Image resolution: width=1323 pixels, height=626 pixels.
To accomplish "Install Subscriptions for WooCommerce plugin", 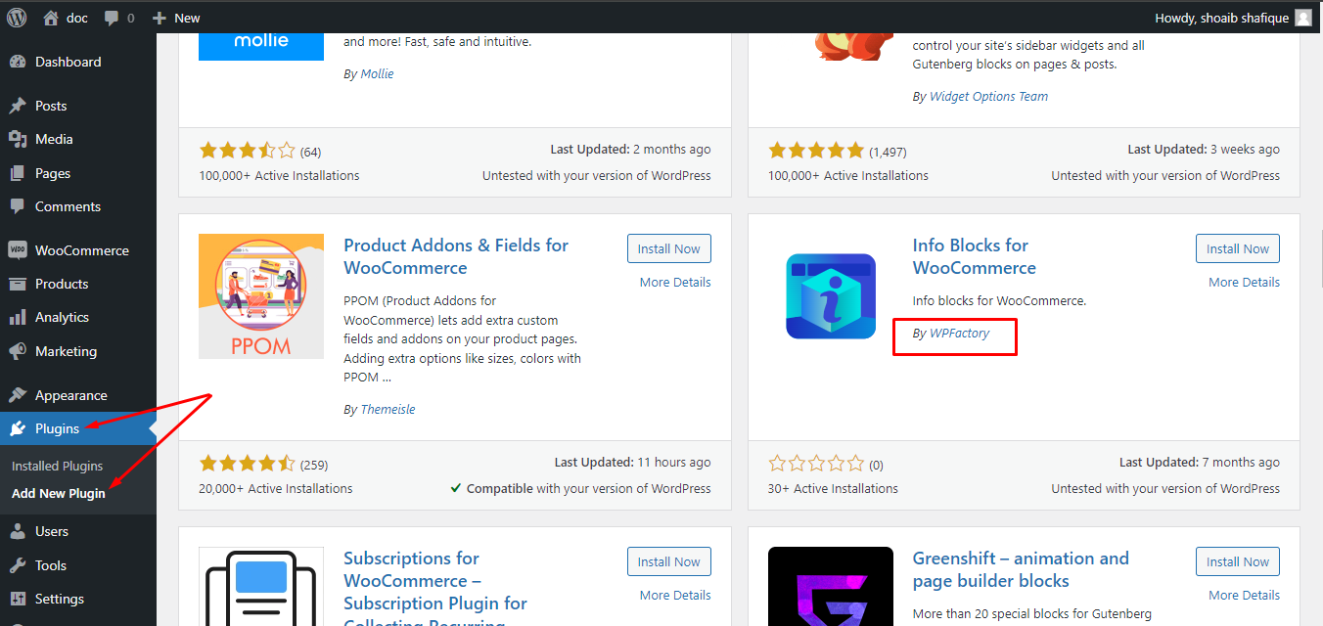I will pos(669,561).
